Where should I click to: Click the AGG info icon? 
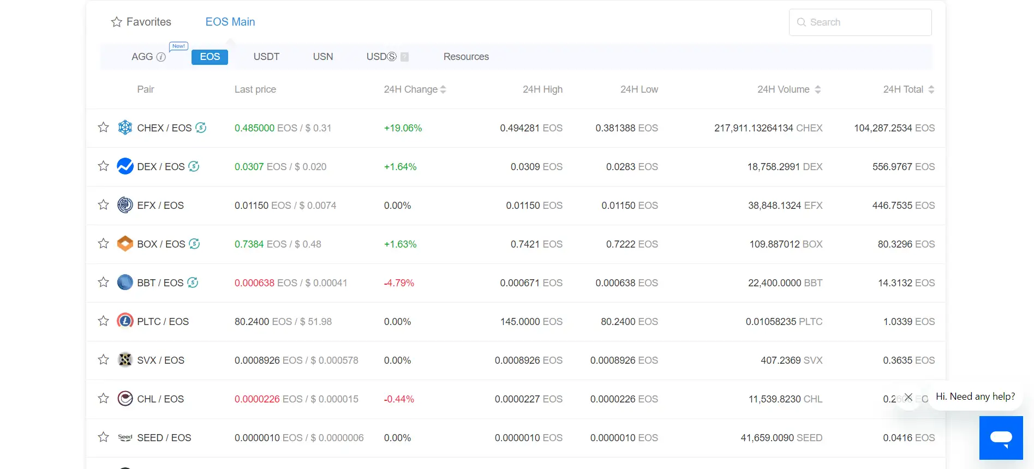click(161, 57)
